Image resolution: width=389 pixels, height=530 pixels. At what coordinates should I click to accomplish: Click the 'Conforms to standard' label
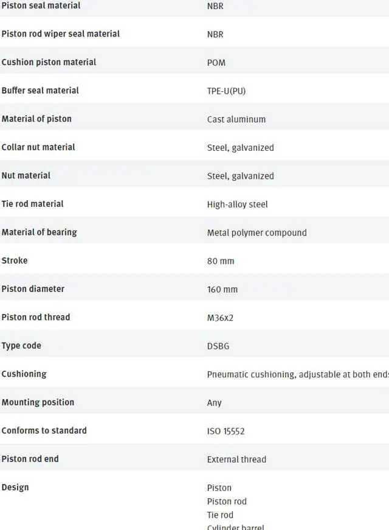point(44,431)
